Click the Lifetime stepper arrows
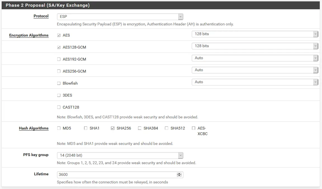Image resolution: width=322 pixels, height=189 pixels. click(x=179, y=175)
